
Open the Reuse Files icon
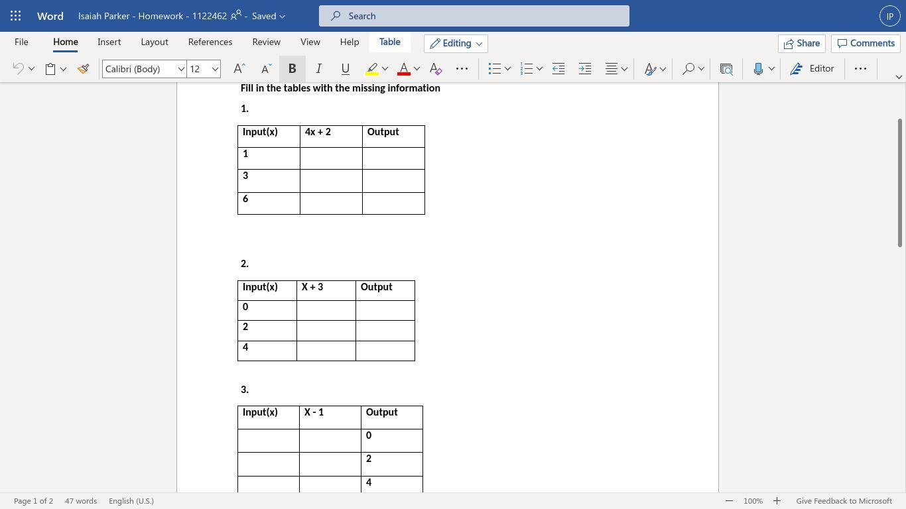pos(726,69)
